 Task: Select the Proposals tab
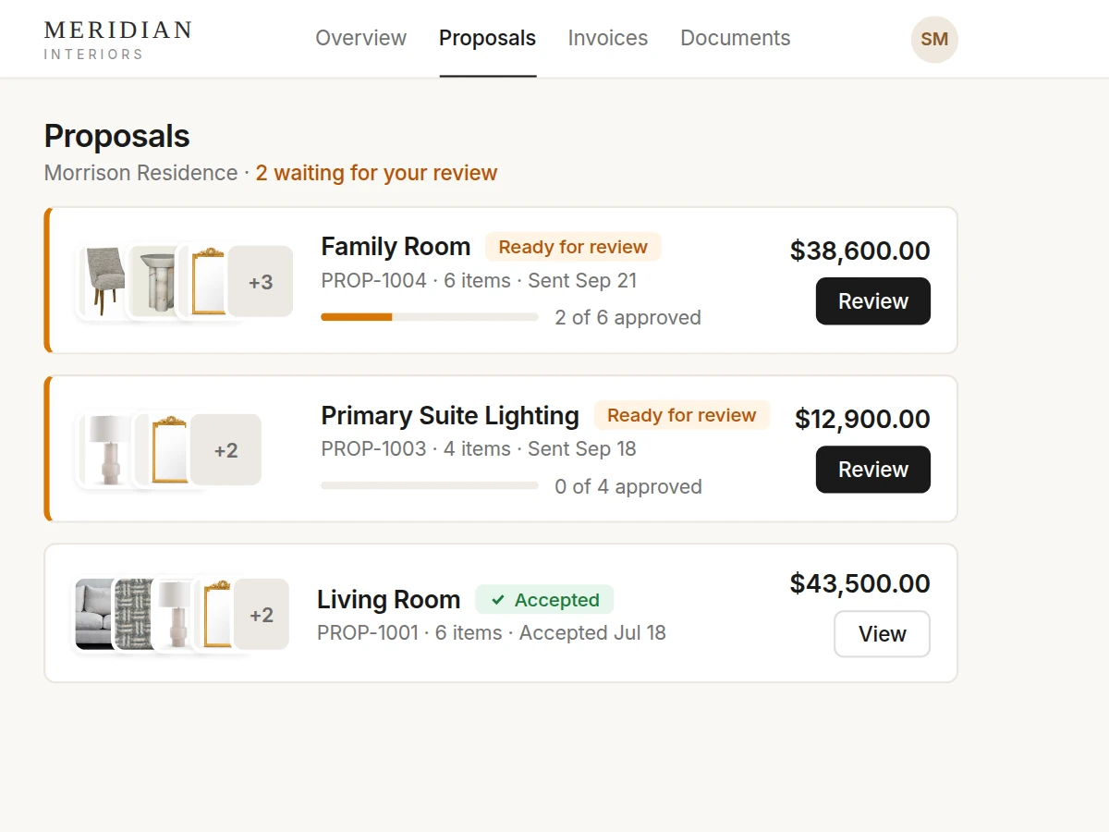tap(487, 38)
